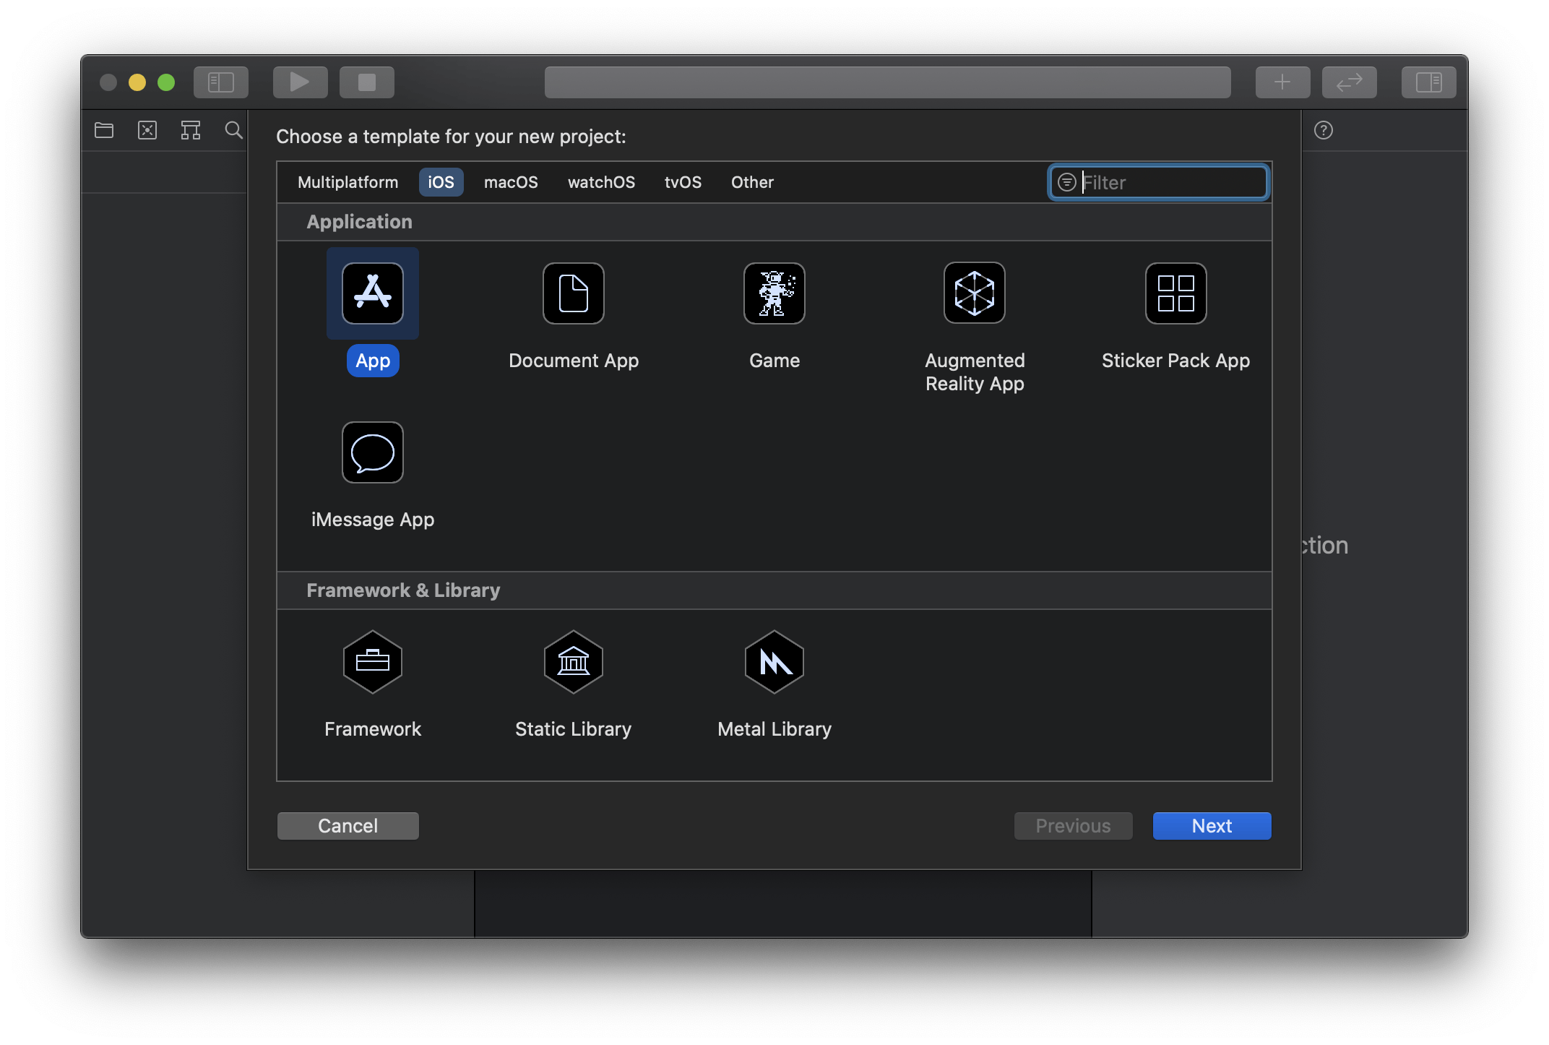Open the Multiplatform tab

[348, 182]
